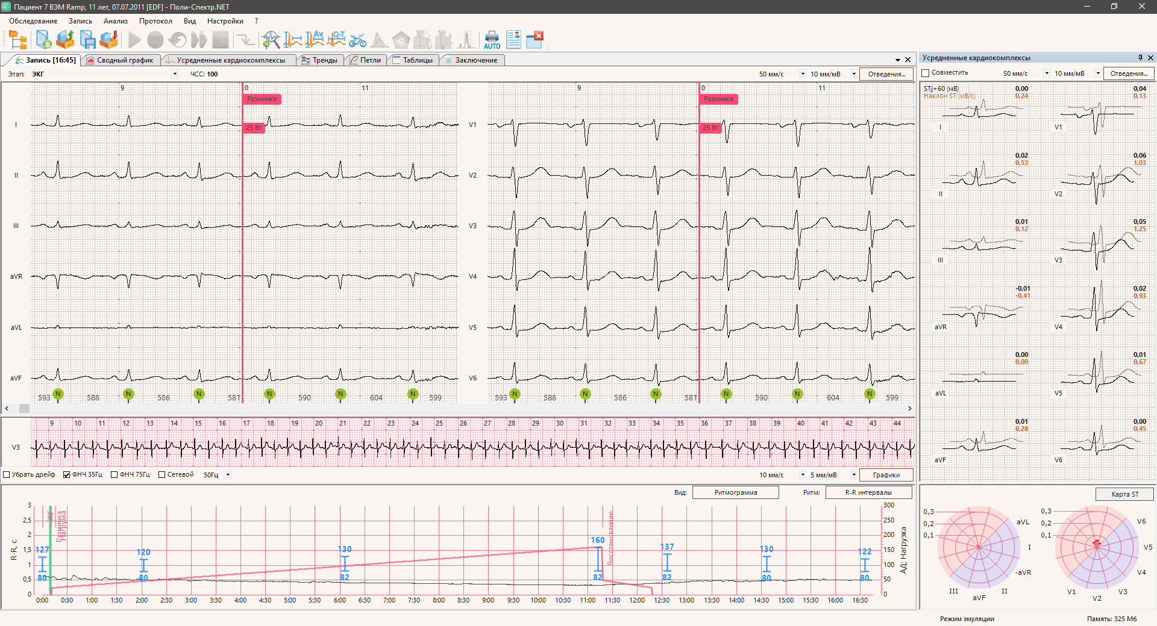This screenshot has width=1157, height=626.
Task: Click the averaged complex Av icon
Action: [315, 40]
